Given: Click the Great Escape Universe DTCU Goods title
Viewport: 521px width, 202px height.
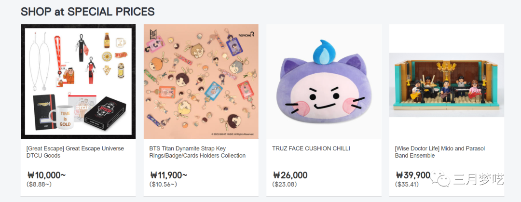Looking at the screenshot, I should click(75, 152).
